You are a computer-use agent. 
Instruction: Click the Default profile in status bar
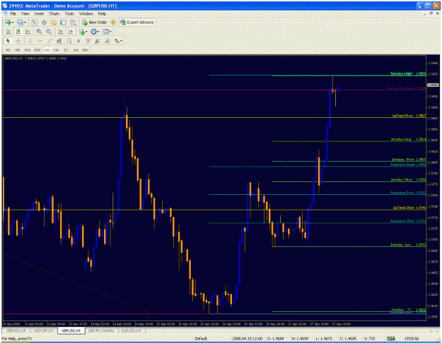click(201, 339)
